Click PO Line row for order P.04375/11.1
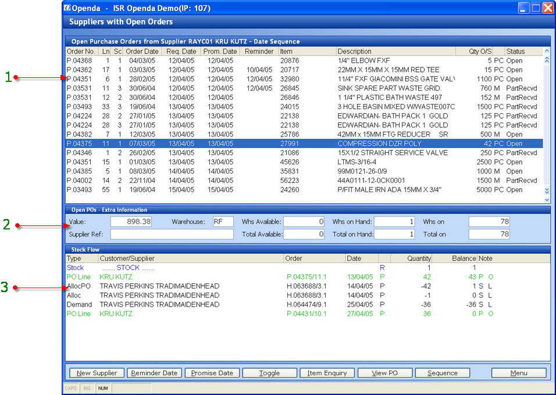 (308, 277)
